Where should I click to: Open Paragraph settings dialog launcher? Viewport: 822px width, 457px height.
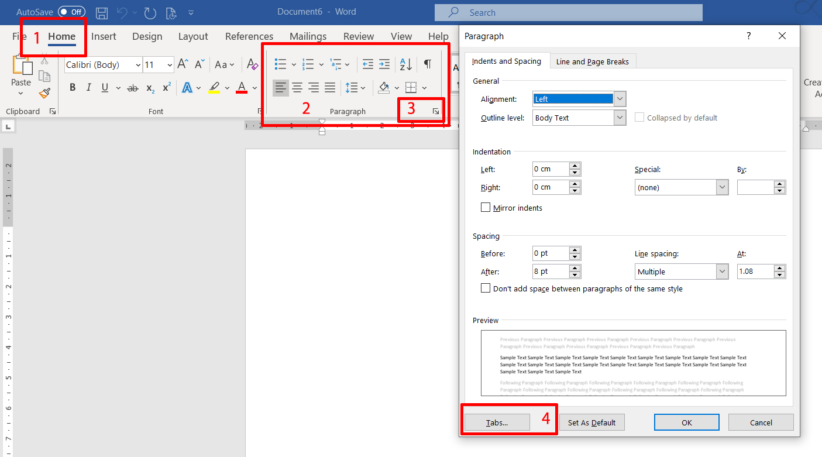coord(436,111)
